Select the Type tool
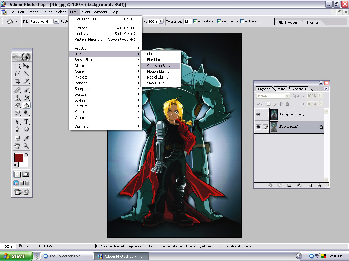Viewport: 349px width, 261px height. 26,122
